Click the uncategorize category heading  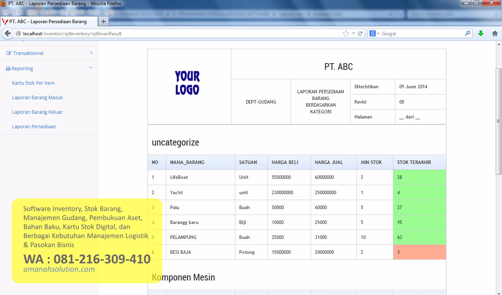[175, 142]
